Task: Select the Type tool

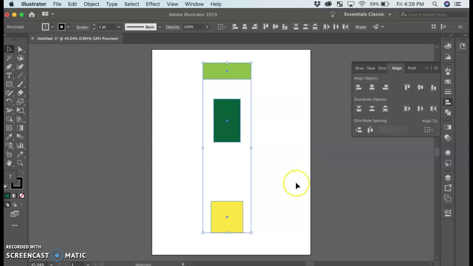Action: tap(9, 75)
